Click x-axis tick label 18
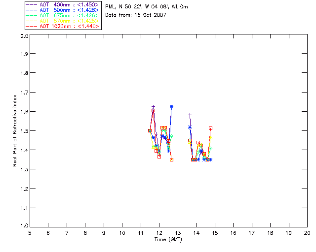The height and width of the screenshot is (252, 316). coord(271,233)
